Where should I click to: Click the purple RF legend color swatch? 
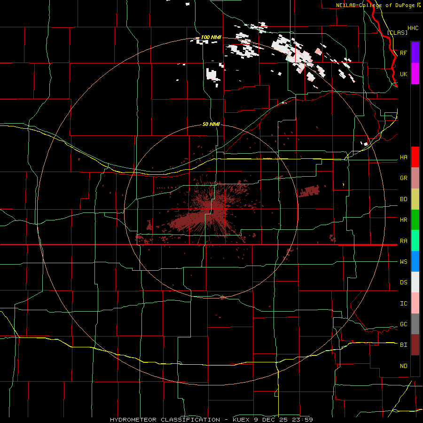pyautogui.click(x=415, y=53)
